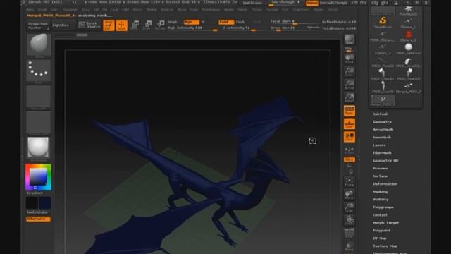This screenshot has height=254, width=451.
Task: Toggle Persp perspective view on right shelf
Action: 350,111
